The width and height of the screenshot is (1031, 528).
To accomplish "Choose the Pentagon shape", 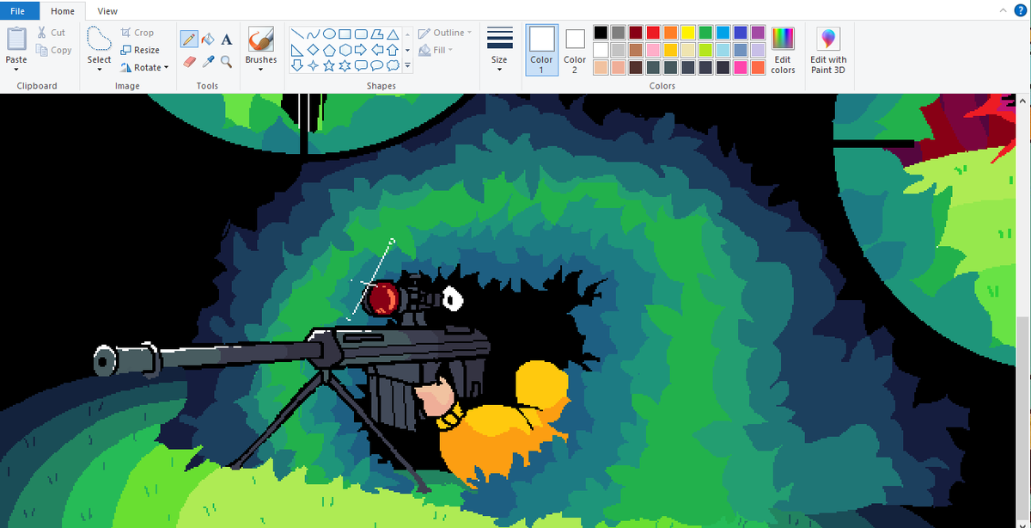I will (329, 50).
